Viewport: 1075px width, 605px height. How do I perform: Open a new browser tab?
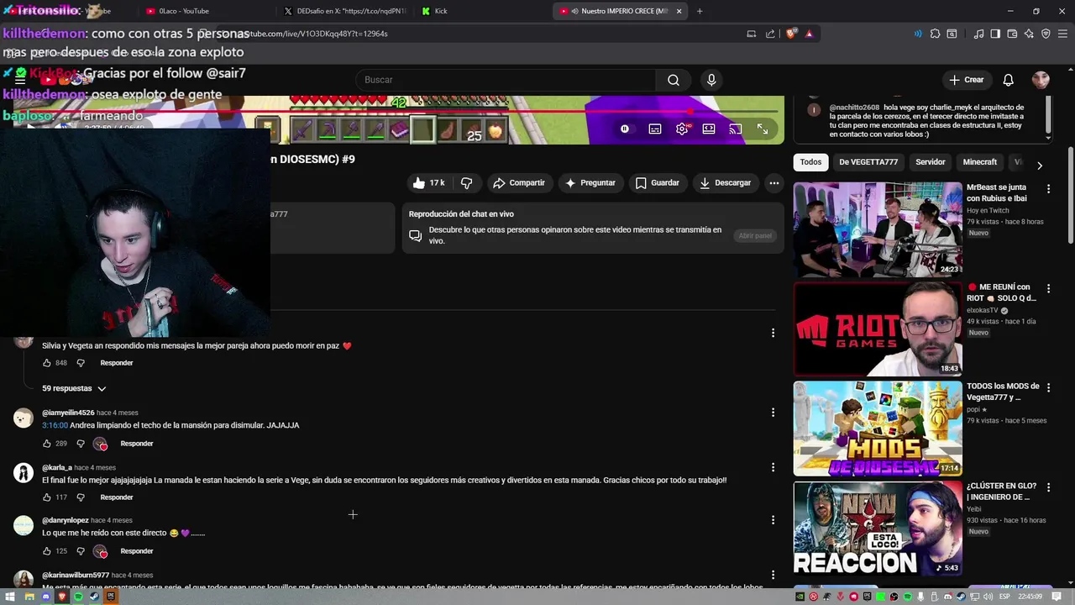point(700,11)
